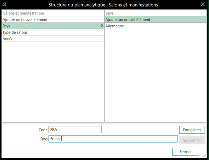Click the window title bar text
Image resolution: width=209 pixels, height=160 pixels.
point(103,5)
